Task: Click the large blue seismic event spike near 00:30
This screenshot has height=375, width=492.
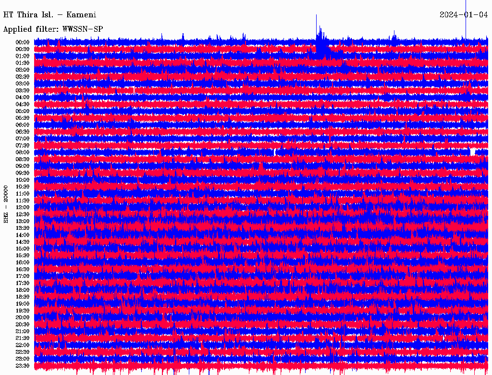Action: pyautogui.click(x=321, y=37)
